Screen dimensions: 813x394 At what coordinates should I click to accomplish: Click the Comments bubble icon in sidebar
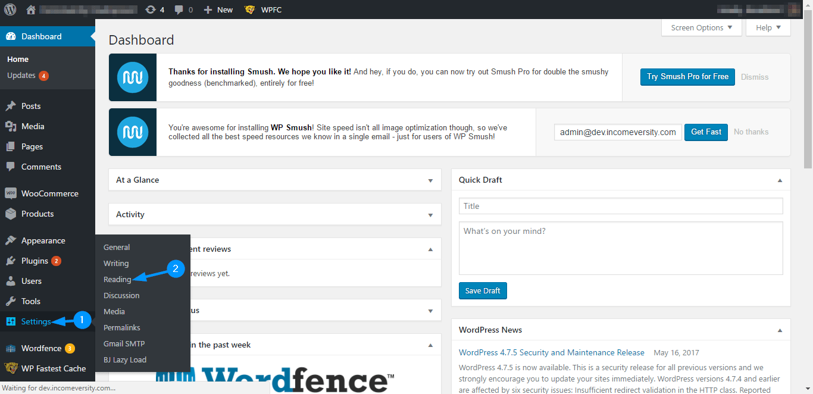pyautogui.click(x=11, y=167)
